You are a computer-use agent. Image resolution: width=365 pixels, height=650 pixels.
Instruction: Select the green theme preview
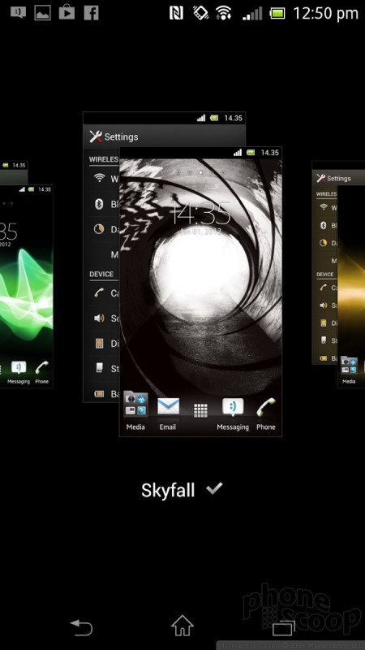point(26,287)
